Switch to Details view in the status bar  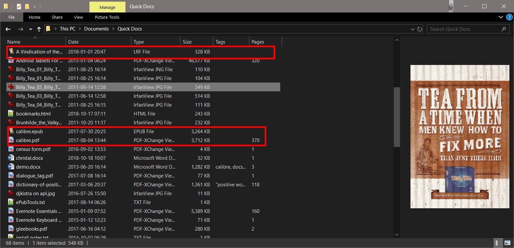click(x=498, y=243)
